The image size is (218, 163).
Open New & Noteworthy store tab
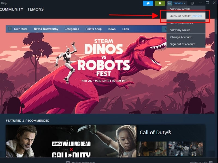46,29
